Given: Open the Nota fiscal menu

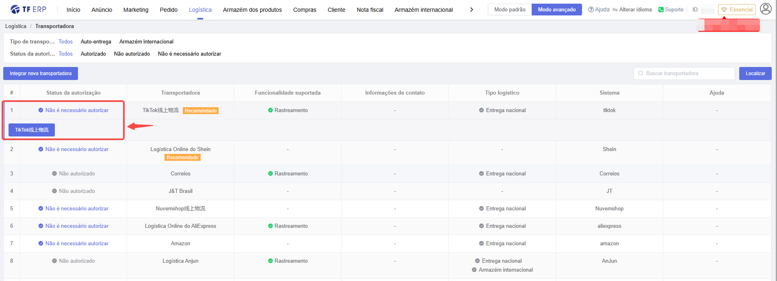Looking at the screenshot, I should tap(370, 10).
